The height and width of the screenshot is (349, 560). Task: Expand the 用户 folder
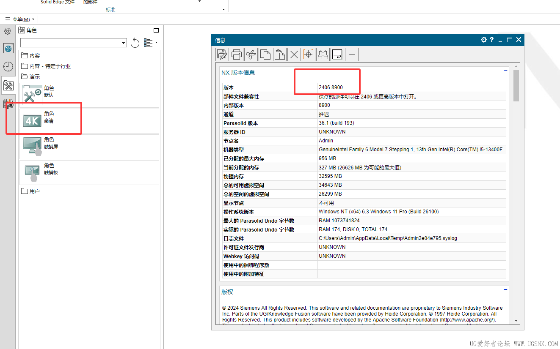click(x=30, y=191)
